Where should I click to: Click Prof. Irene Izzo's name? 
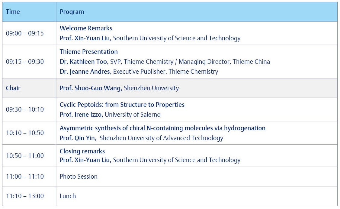[81, 115]
